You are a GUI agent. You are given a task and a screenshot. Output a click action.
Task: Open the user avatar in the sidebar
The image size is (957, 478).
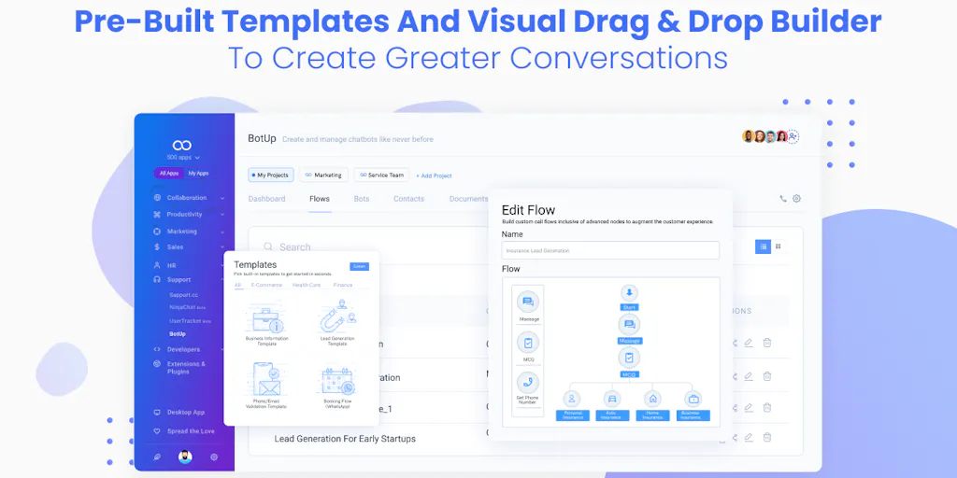point(185,456)
